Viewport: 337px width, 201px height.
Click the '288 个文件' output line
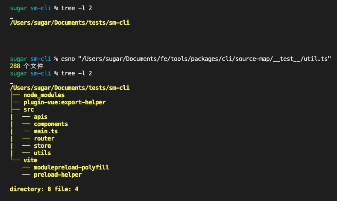click(x=26, y=66)
